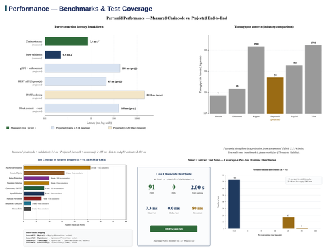Click the beige 'Projected (RAFT BatchTimeout)' legend swatch
The height and width of the screenshot is (252, 328).
coord(110,128)
